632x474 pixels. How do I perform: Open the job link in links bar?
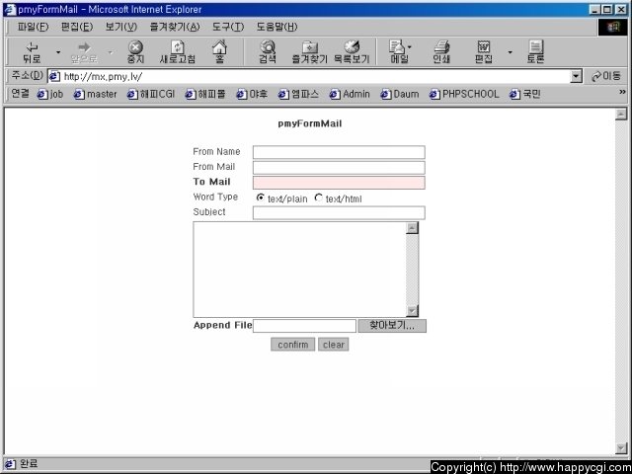[x=50, y=95]
